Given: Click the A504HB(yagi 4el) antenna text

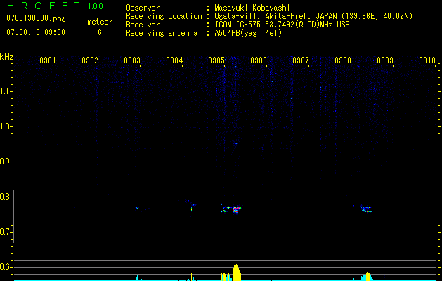Looking at the screenshot, I should click(x=248, y=33).
